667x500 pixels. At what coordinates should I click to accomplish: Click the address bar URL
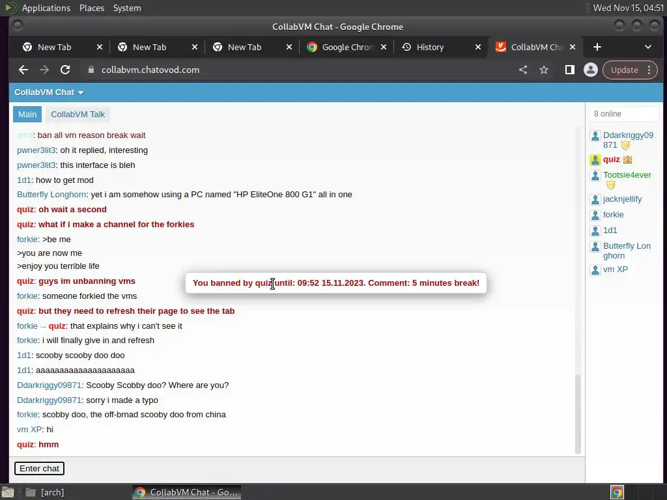click(x=150, y=70)
